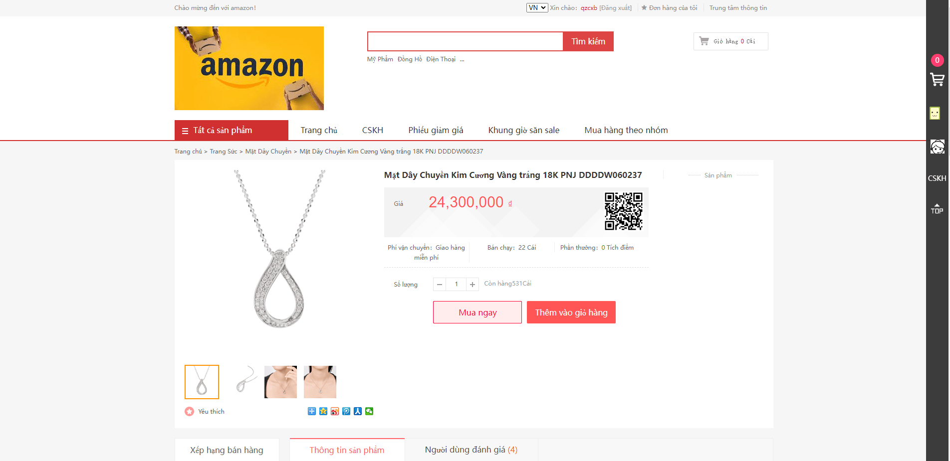Click the Renren share icon
This screenshot has height=461, width=950.
click(358, 411)
